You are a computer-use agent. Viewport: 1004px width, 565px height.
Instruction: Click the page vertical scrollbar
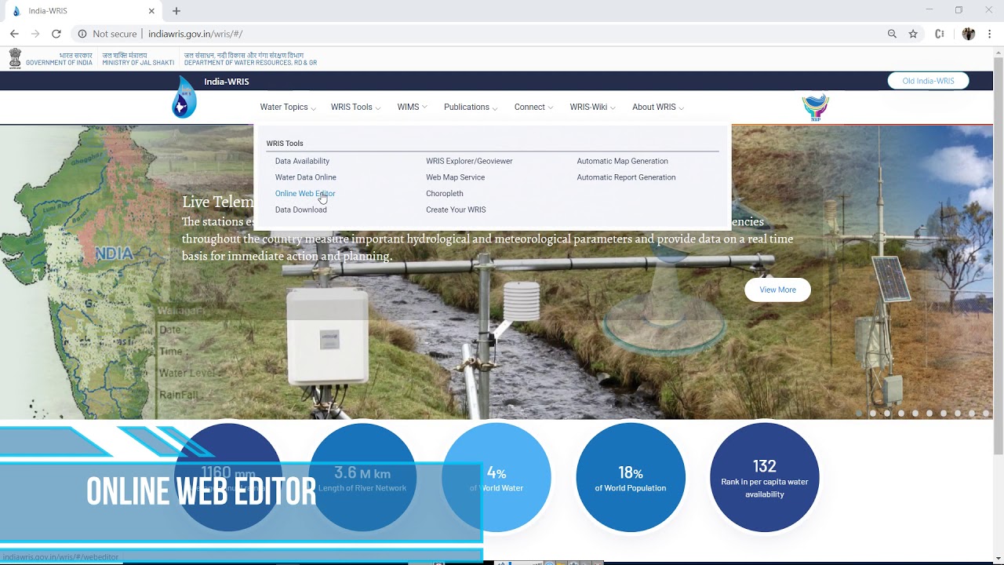point(999,256)
